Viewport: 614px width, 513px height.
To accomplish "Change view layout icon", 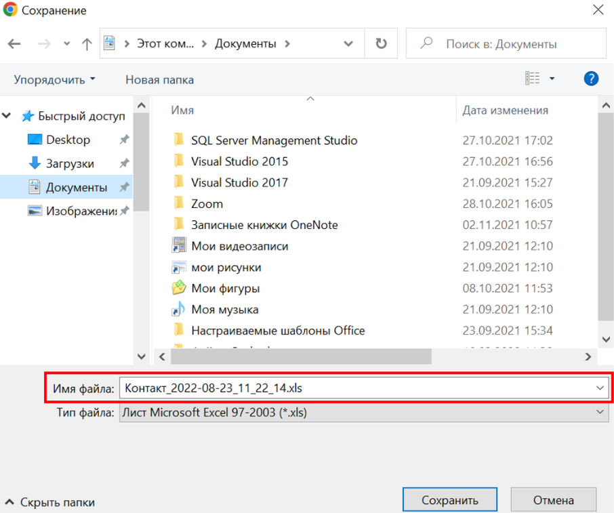I will [533, 79].
